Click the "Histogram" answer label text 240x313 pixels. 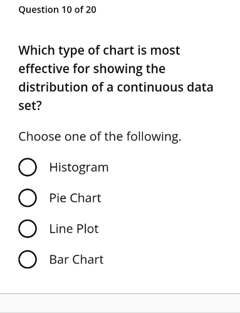(79, 167)
